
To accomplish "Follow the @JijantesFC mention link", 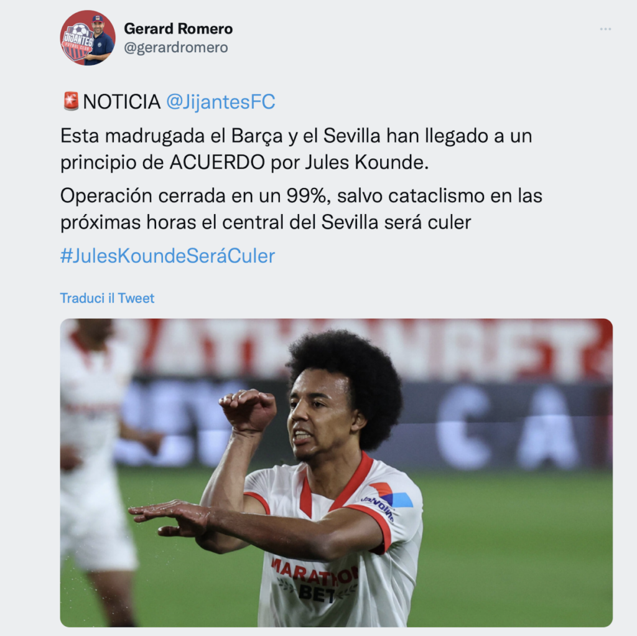I will pos(221,101).
